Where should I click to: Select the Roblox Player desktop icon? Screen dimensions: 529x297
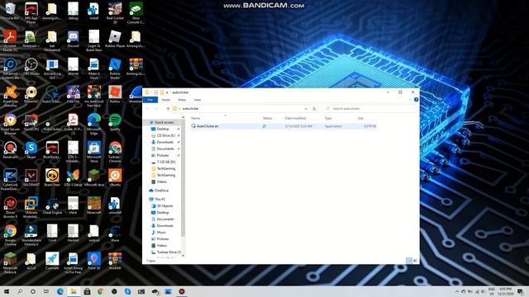pos(115,40)
